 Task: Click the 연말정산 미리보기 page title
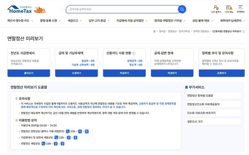[25, 39]
